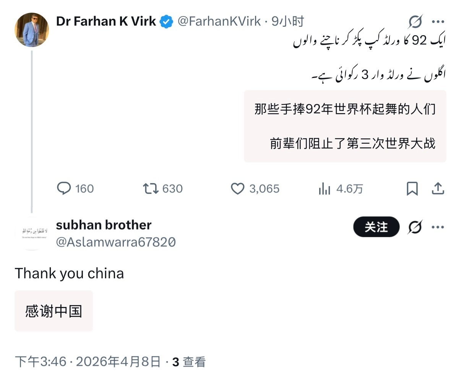Bookmark the tweet with the bookmark icon
Viewport: 461px width, 375px height.
pyautogui.click(x=412, y=188)
